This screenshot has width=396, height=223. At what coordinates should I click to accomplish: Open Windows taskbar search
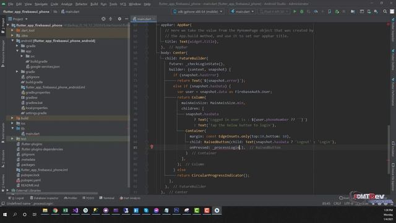(x=15, y=215)
